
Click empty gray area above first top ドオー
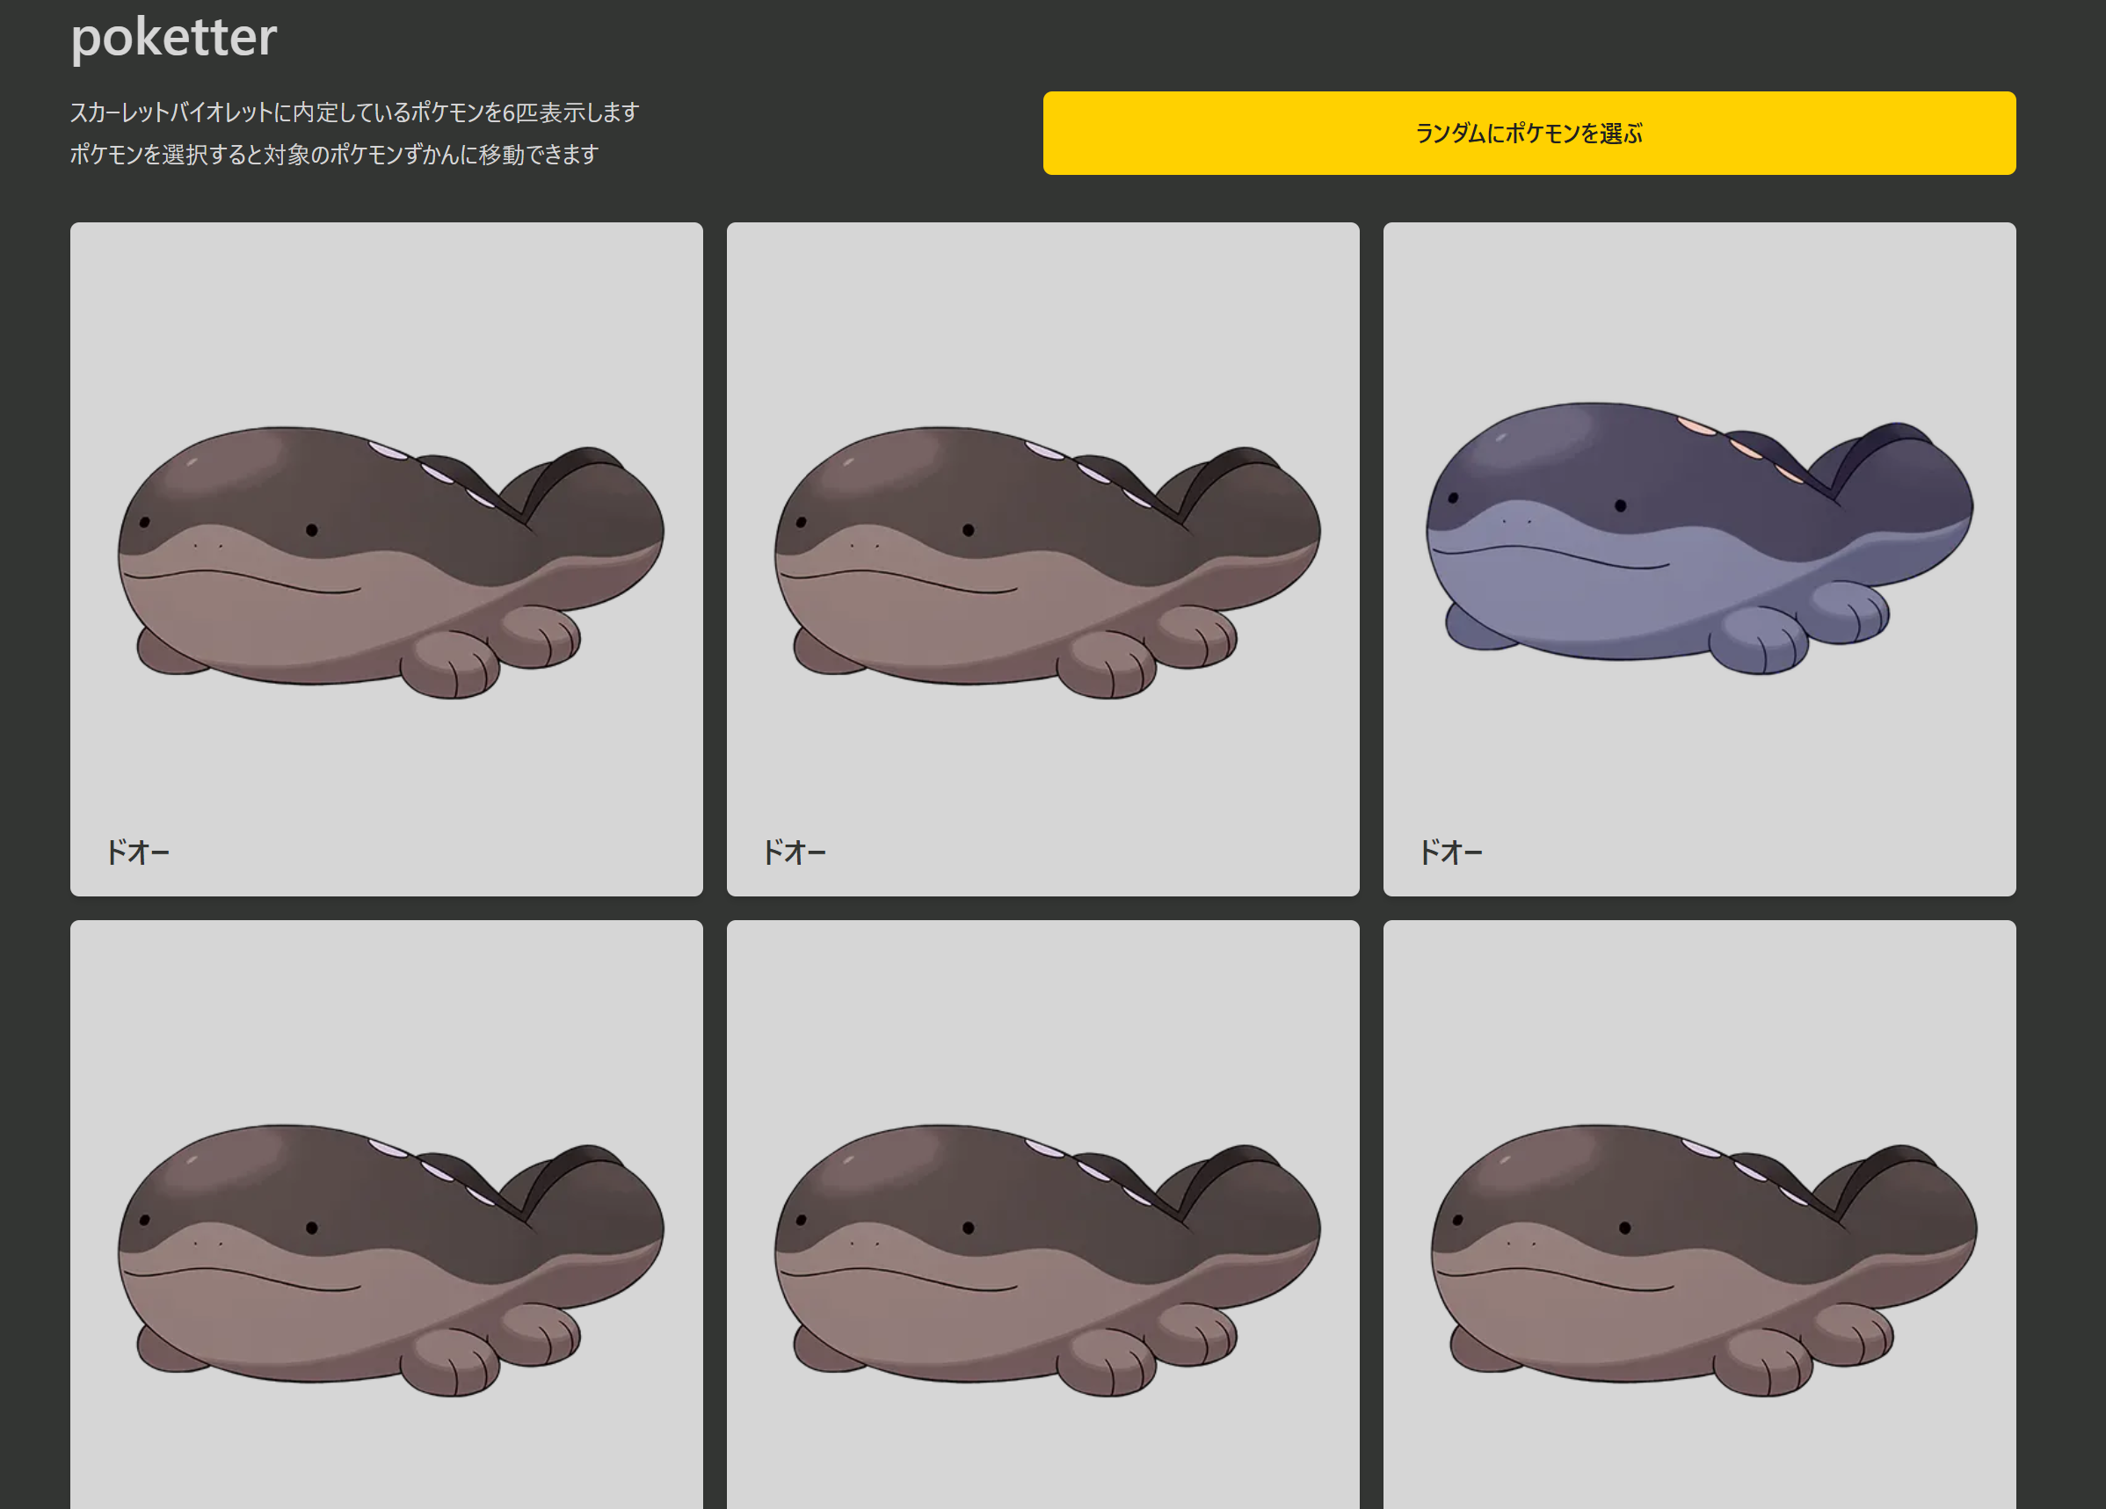pyautogui.click(x=385, y=316)
